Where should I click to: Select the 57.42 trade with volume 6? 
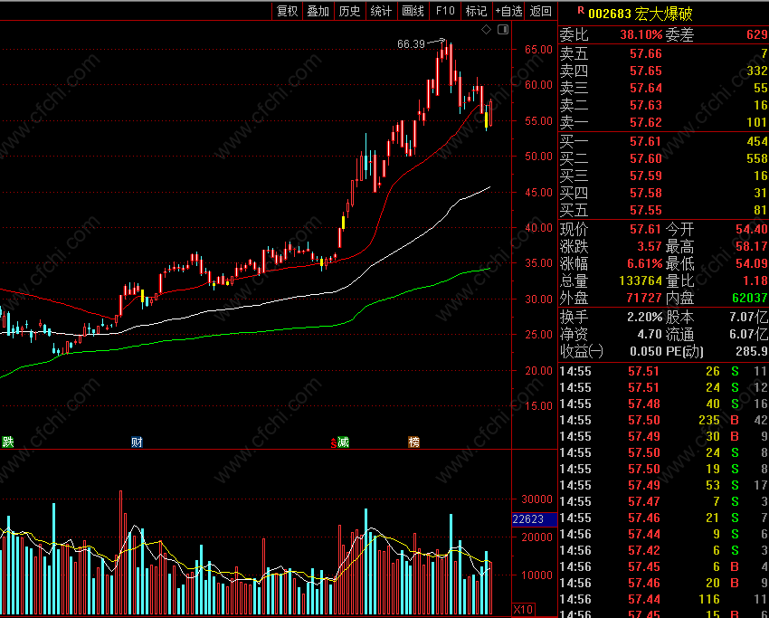pyautogui.click(x=663, y=550)
